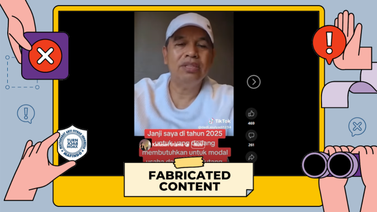Click the red X icon on purple square
This screenshot has height=212, width=377.
pyautogui.click(x=45, y=56)
